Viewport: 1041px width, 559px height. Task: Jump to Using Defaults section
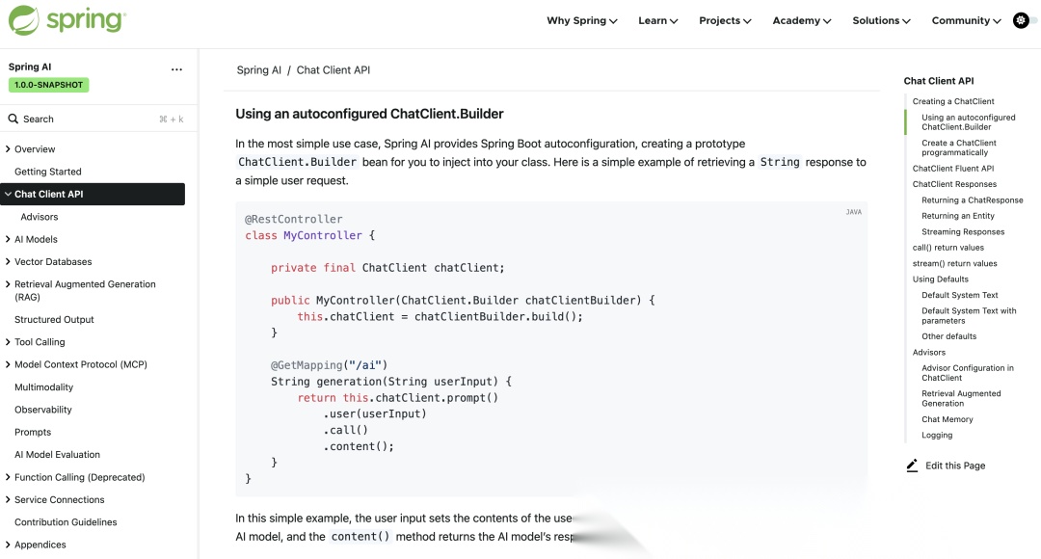coord(941,279)
